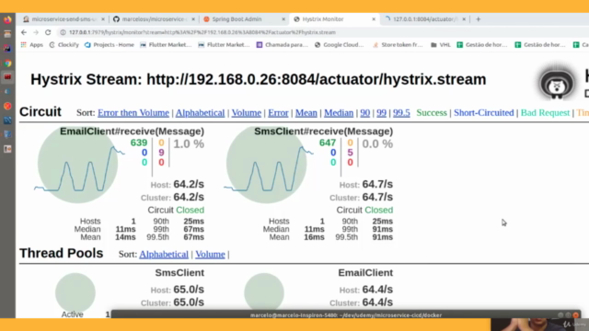Image resolution: width=589 pixels, height=331 pixels.
Task: Sort Thread Pools with Alphabetical link
Action: (164, 254)
